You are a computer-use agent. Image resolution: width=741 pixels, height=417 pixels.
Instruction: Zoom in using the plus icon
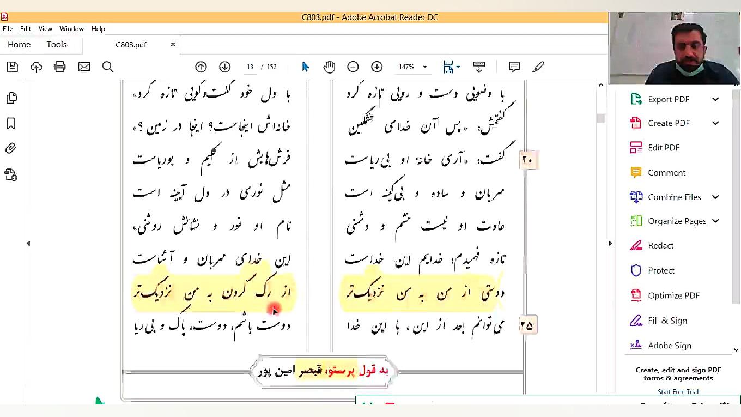[x=376, y=67]
